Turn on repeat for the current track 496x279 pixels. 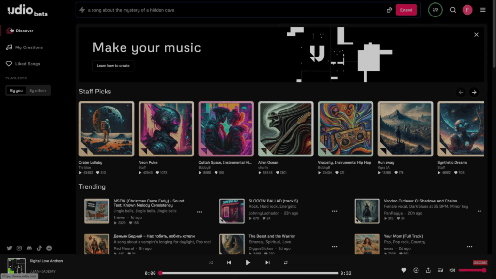(x=285, y=263)
